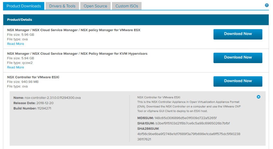
Task: Select the Release Date 2018-12-20 line
Action: pyautogui.click(x=34, y=103)
